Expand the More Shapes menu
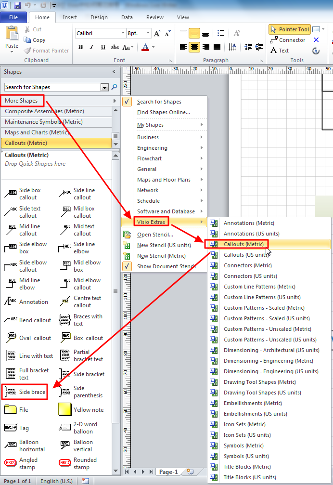 tap(60, 101)
